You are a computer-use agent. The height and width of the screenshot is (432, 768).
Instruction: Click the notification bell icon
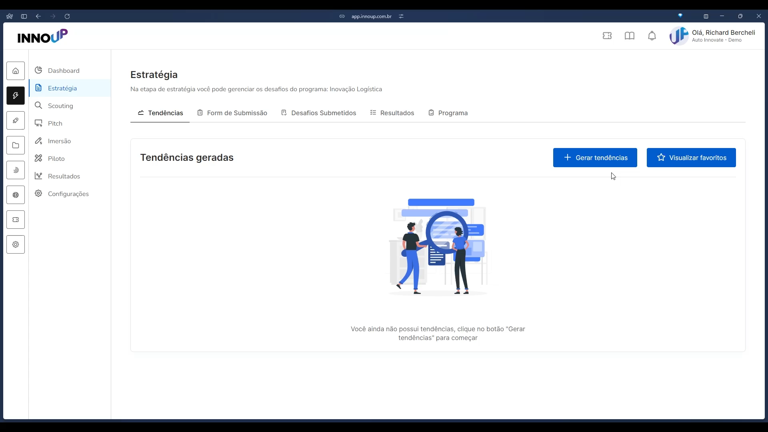(x=652, y=36)
